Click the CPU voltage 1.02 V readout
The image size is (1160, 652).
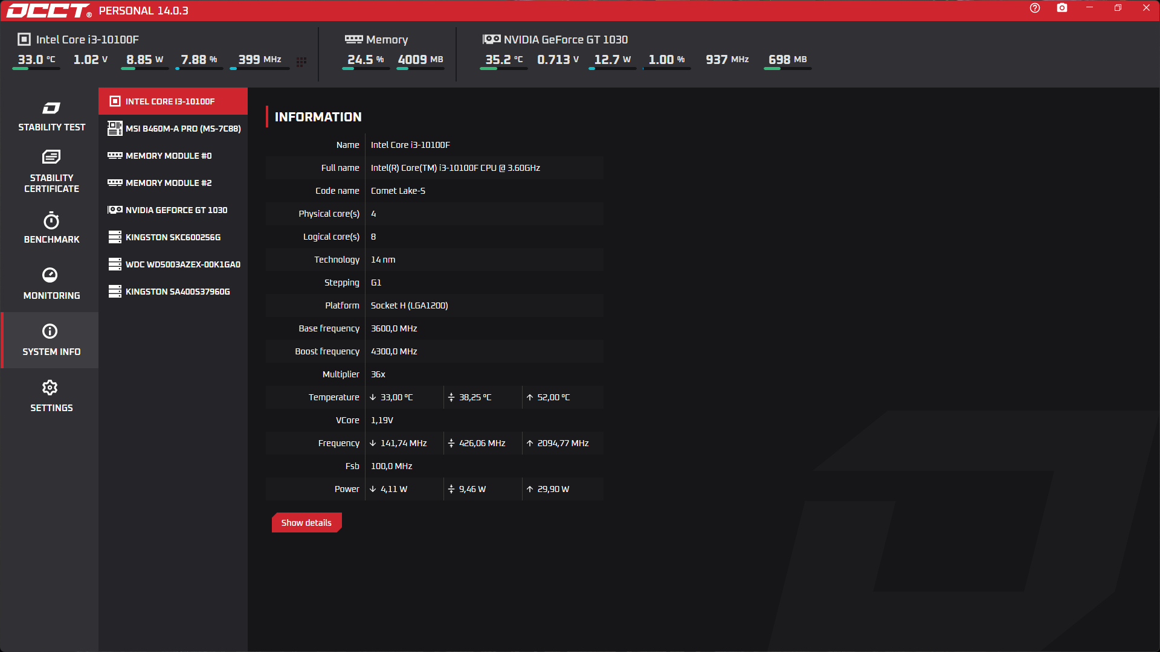point(91,60)
